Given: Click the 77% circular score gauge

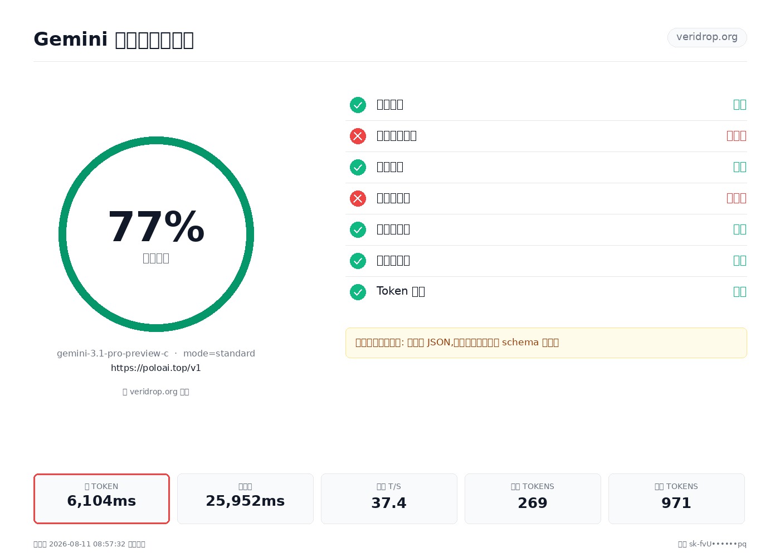Looking at the screenshot, I should pyautogui.click(x=156, y=234).
